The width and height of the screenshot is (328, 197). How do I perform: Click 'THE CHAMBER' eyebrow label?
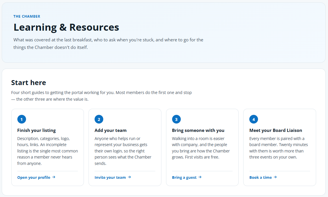(27, 16)
